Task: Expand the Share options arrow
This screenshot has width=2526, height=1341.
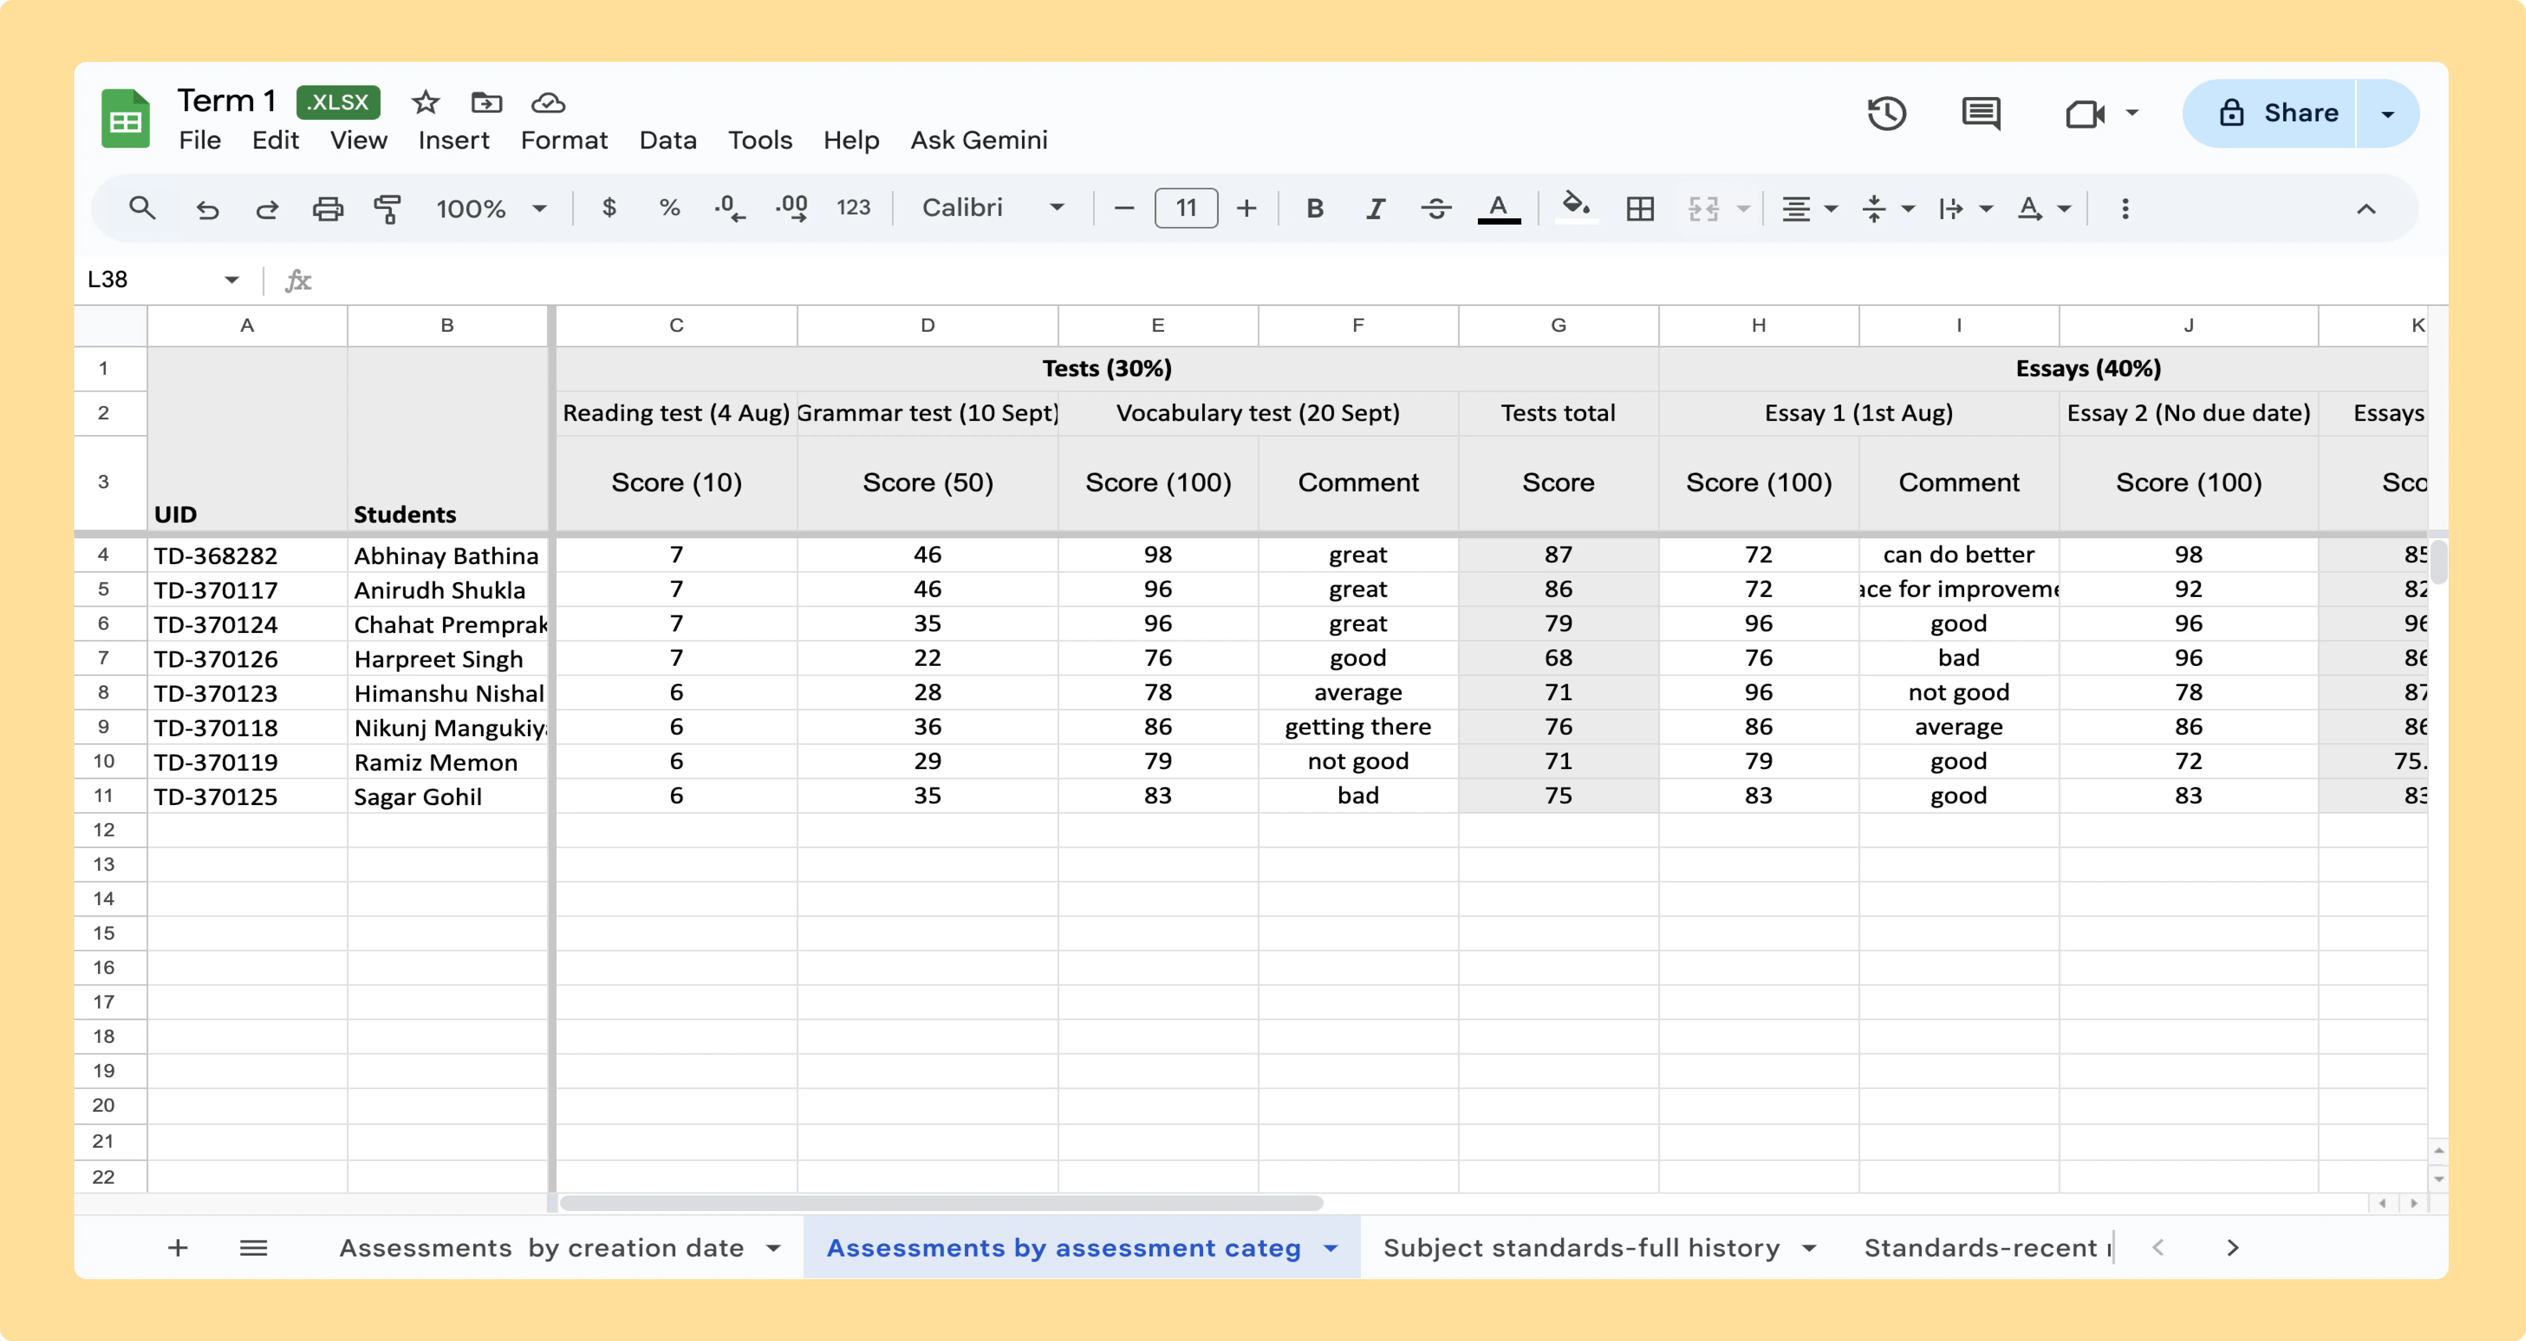Action: 2388,114
